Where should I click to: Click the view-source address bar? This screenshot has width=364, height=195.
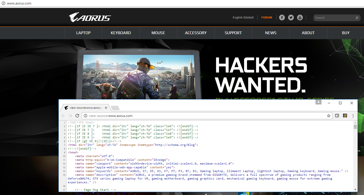(x=207, y=116)
